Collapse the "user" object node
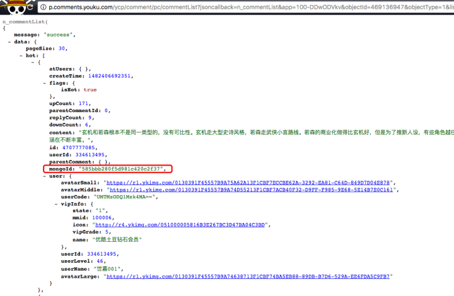454x296 pixels. click(x=44, y=176)
